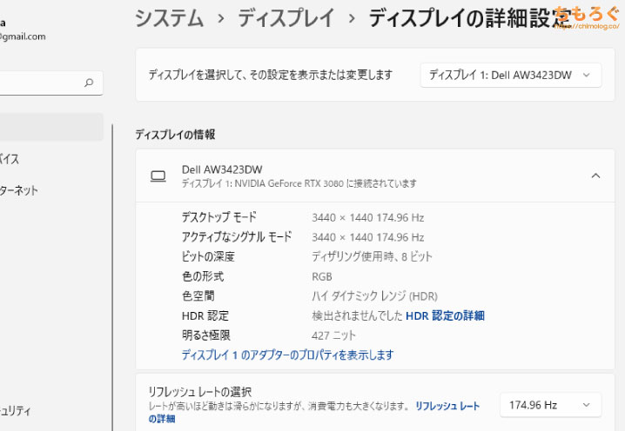Click 検出されませんでした HDR certification text
Viewport: 625px width, 431px height.
click(357, 316)
